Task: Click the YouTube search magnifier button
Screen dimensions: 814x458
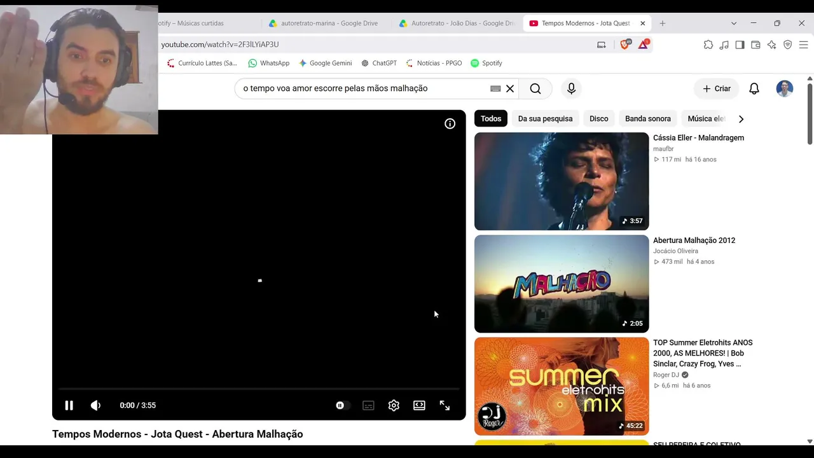Action: coord(535,88)
